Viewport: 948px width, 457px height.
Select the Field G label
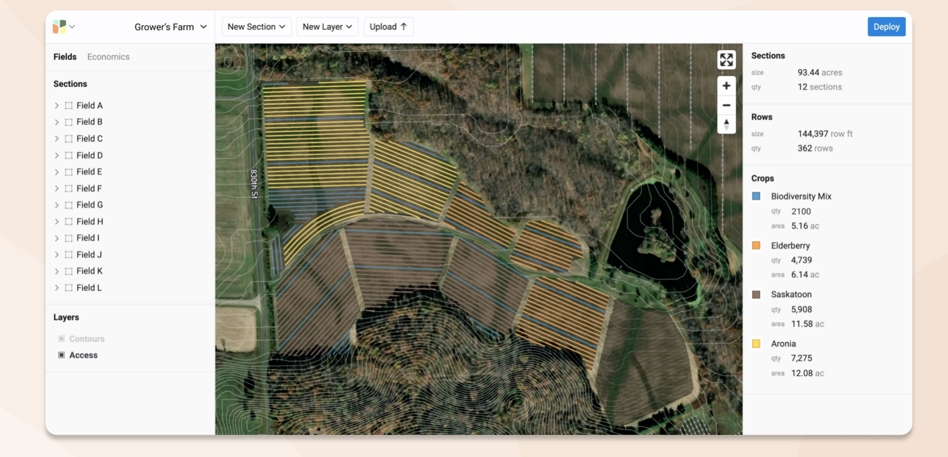(x=89, y=205)
